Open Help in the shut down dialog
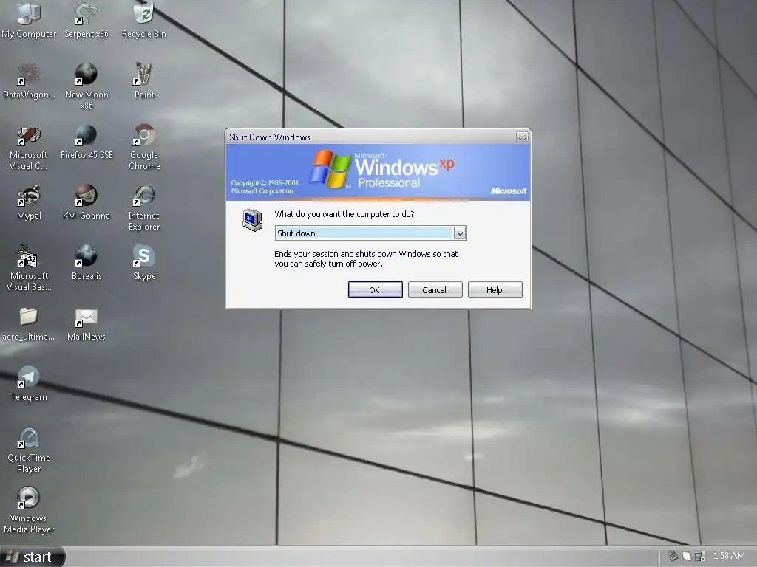The height and width of the screenshot is (567, 757). click(495, 289)
